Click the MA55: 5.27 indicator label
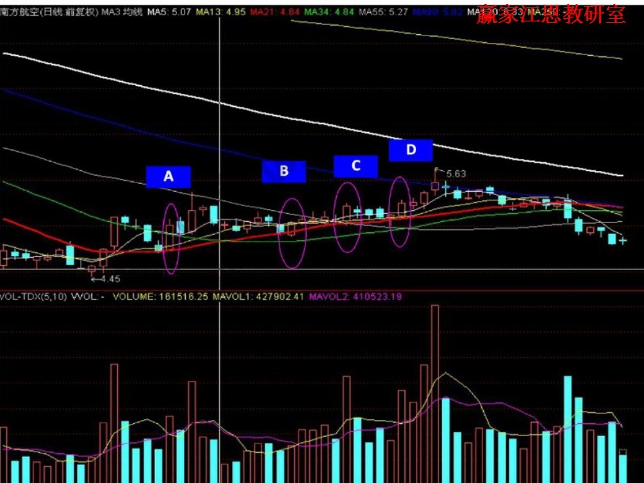Image resolution: width=644 pixels, height=483 pixels. pos(384,12)
